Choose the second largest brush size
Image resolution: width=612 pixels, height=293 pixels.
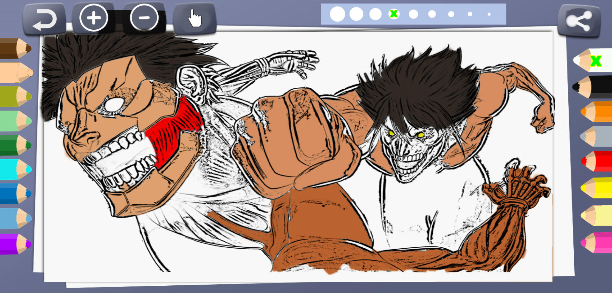point(356,14)
